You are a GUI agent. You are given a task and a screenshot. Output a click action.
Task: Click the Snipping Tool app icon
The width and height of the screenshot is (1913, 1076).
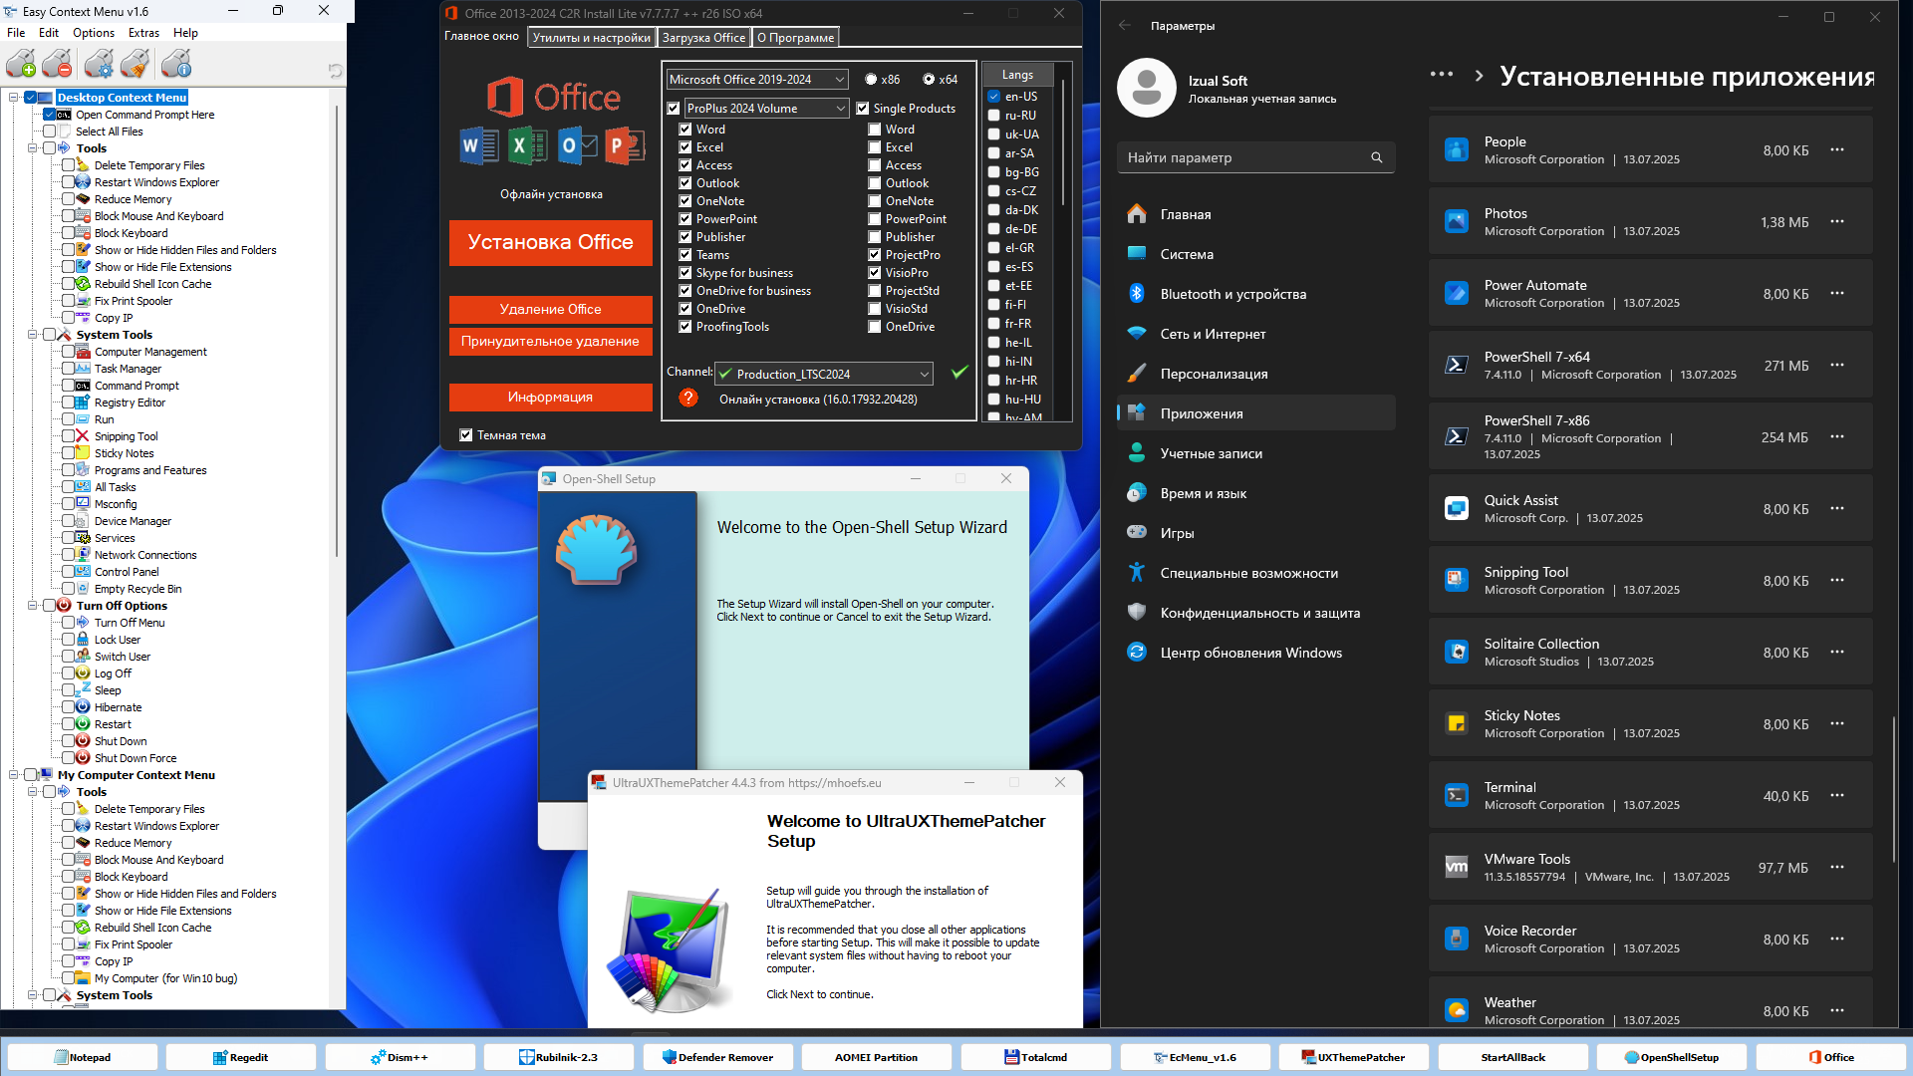1457,580
